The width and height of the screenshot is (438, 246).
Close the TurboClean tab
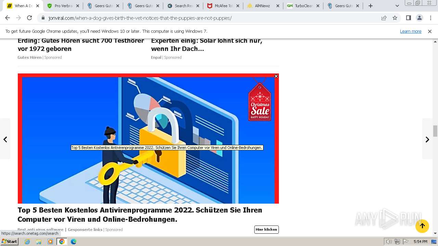click(x=318, y=6)
